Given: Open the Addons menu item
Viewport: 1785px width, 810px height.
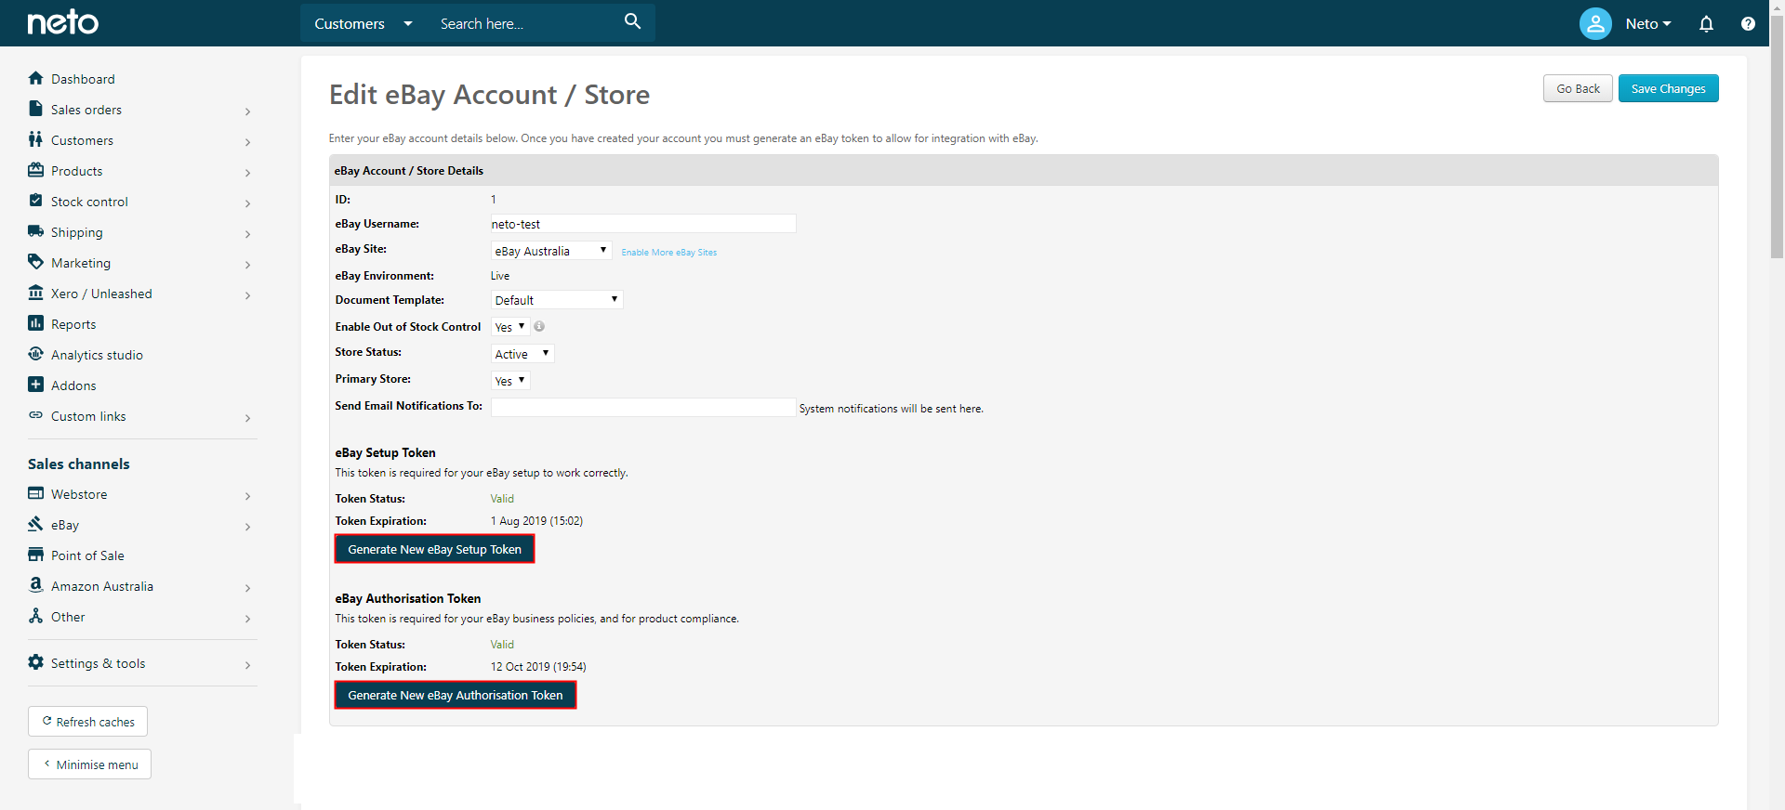Looking at the screenshot, I should point(73,385).
